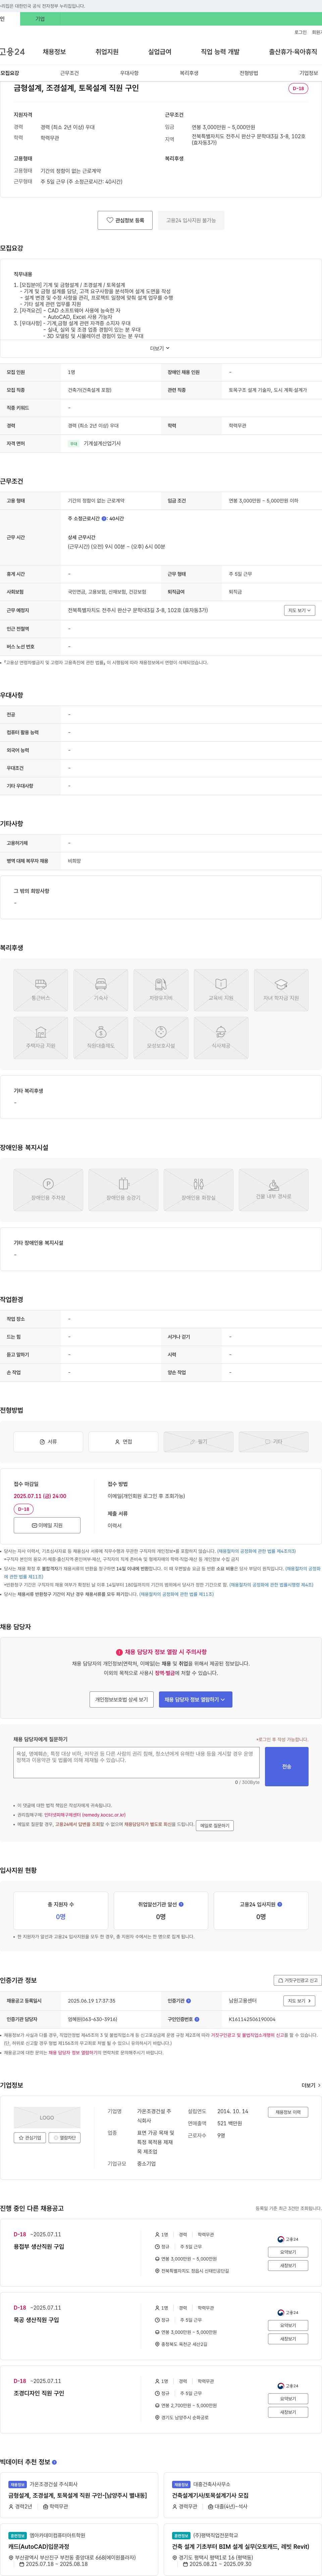This screenshot has height=2576, width=322.
Task: Click the company LOGO thumbnail
Action: pyautogui.click(x=47, y=2117)
